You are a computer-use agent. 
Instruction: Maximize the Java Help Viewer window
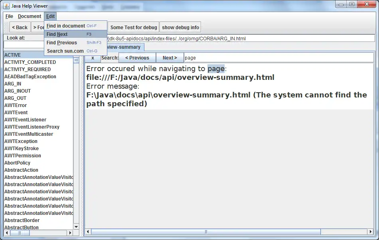pyautogui.click(x=352, y=4)
